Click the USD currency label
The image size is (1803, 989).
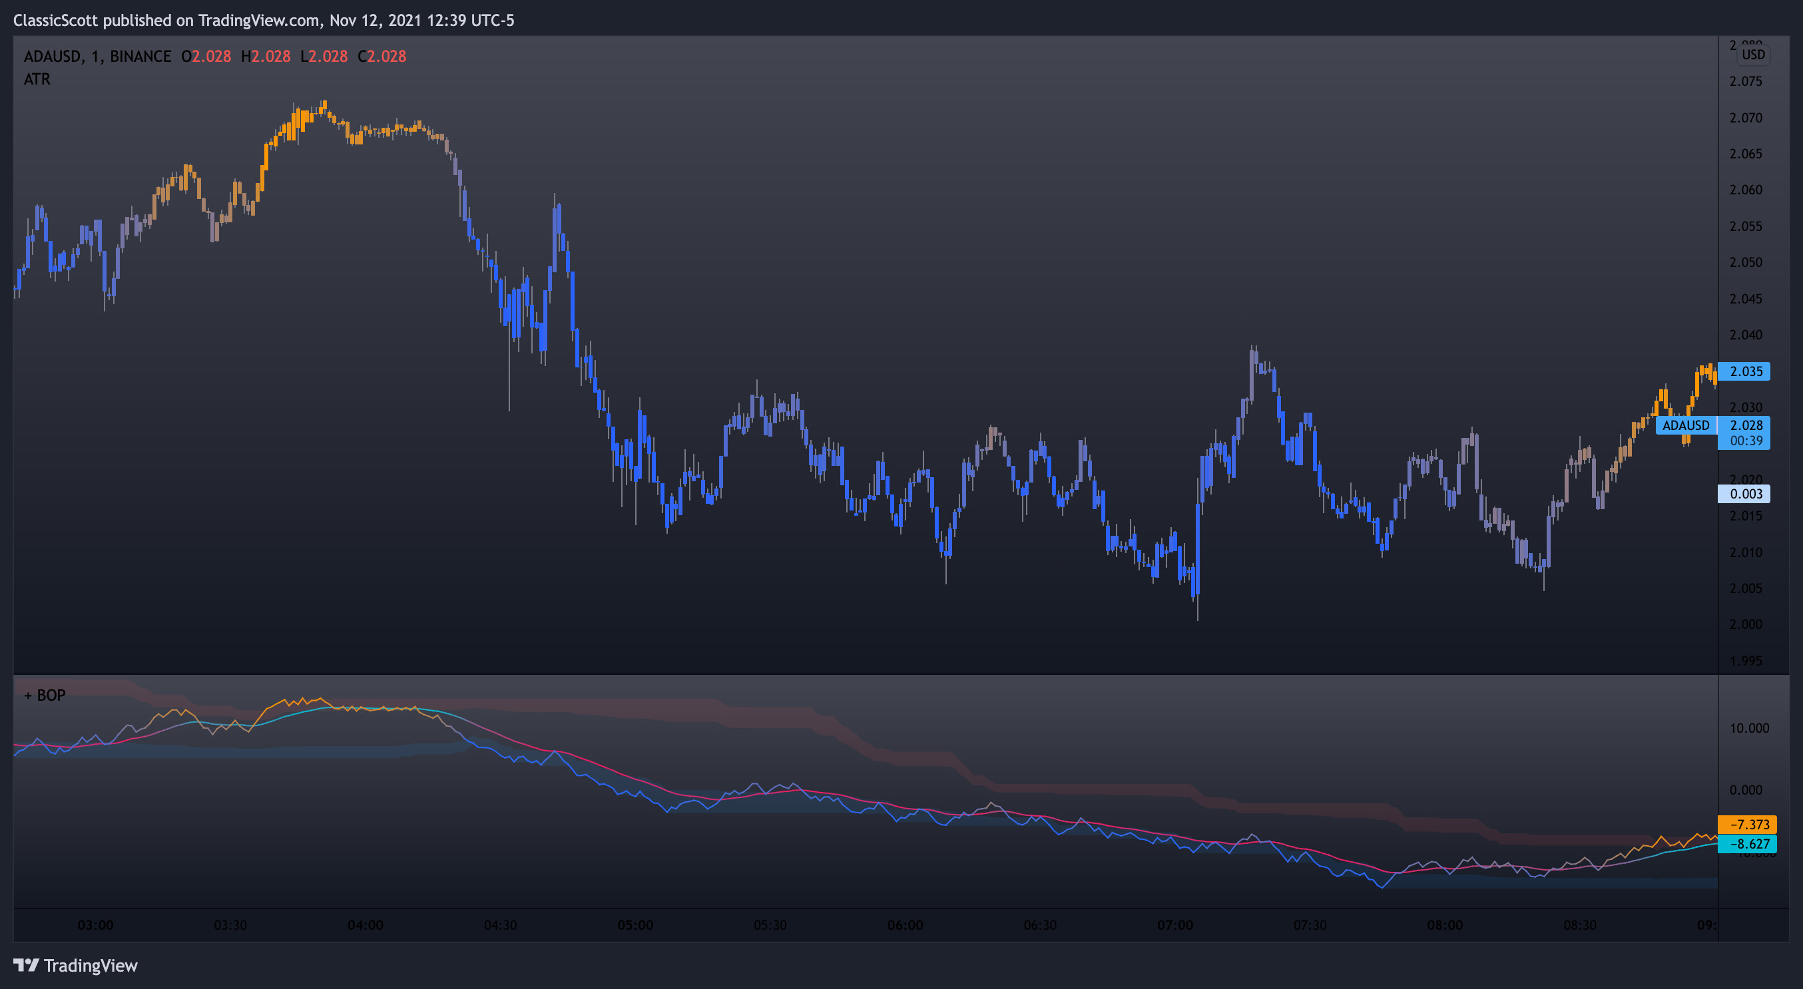point(1752,55)
